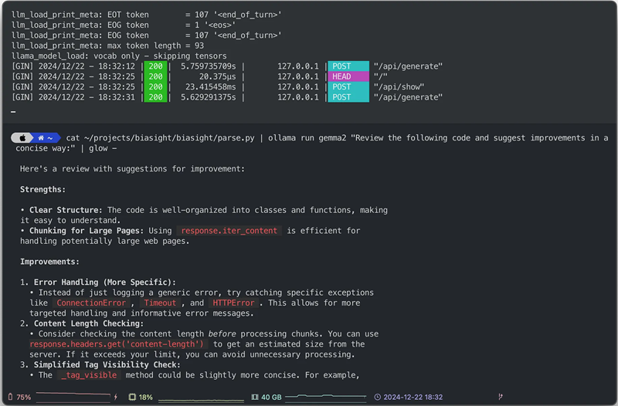Click Simplified Tag Visibility Check: heading
Viewport: 618px width, 406px height.
107,364
